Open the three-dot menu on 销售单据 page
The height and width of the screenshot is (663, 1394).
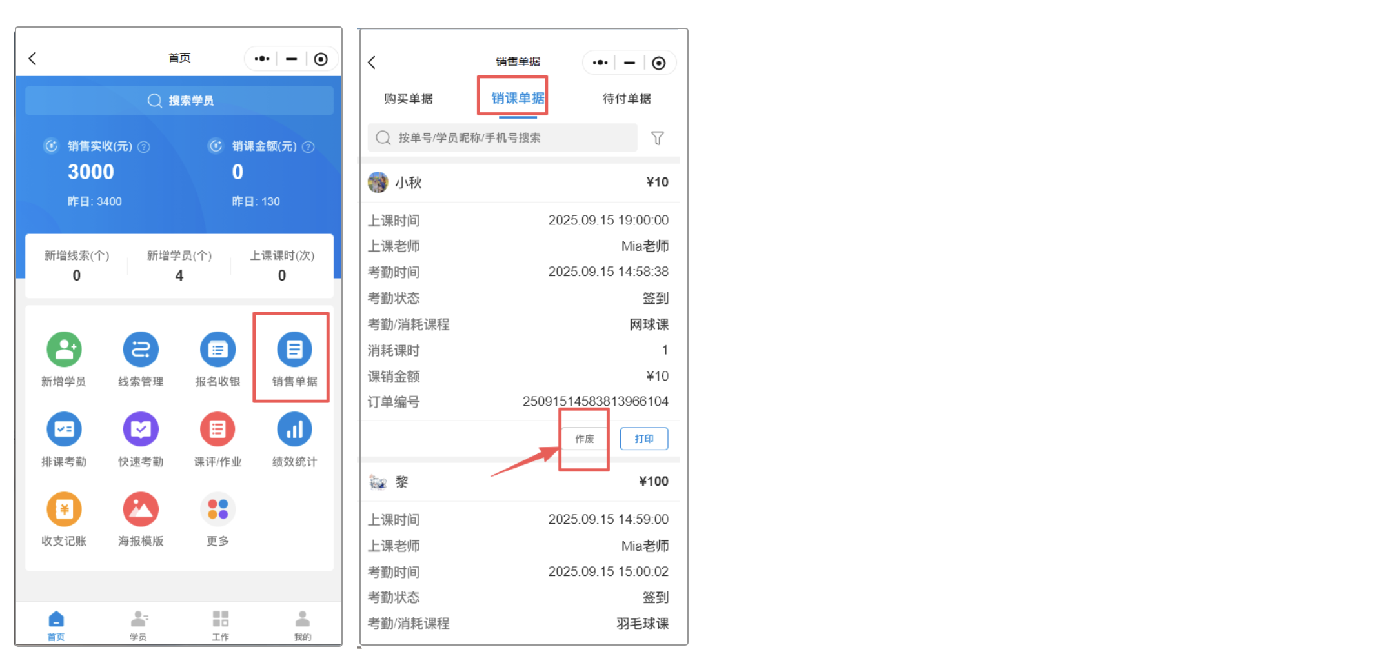(x=599, y=62)
